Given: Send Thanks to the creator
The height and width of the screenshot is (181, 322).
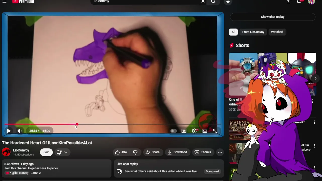Looking at the screenshot, I should pos(203,152).
